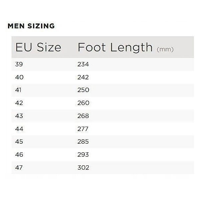Click foot length value 234
Viewport: 200px width, 200px height.
pyautogui.click(x=83, y=64)
